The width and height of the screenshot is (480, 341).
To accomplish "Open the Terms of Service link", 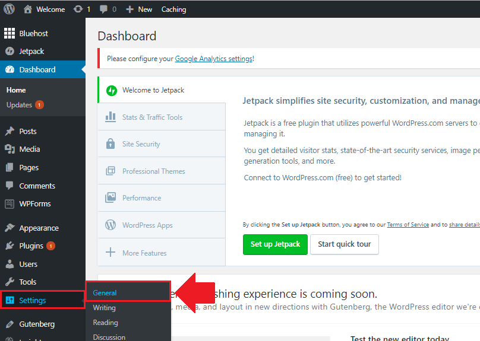I will click(408, 225).
